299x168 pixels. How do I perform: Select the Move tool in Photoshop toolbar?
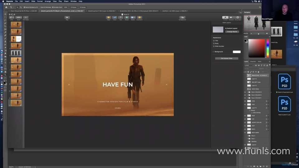click(x=5, y=14)
